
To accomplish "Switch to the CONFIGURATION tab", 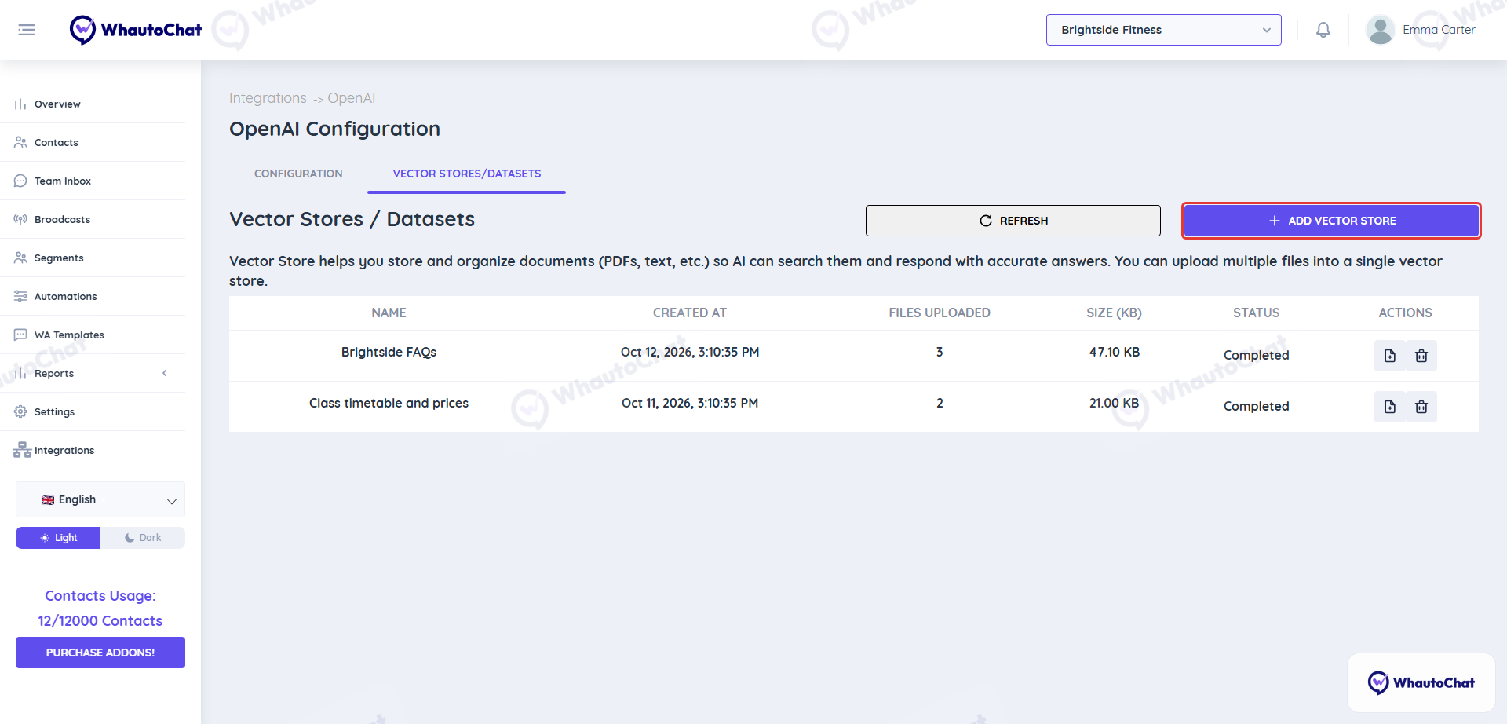I will pos(298,174).
